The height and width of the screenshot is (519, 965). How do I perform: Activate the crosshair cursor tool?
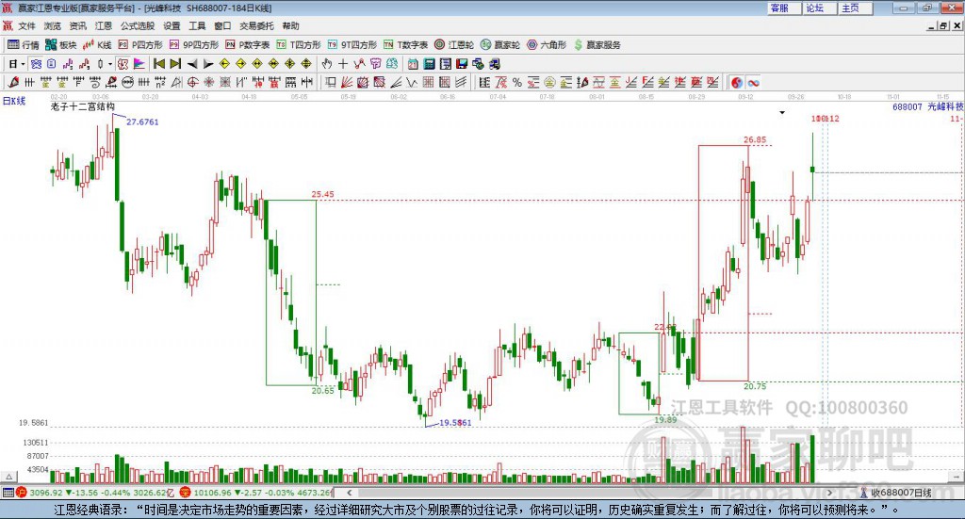pyautogui.click(x=343, y=64)
